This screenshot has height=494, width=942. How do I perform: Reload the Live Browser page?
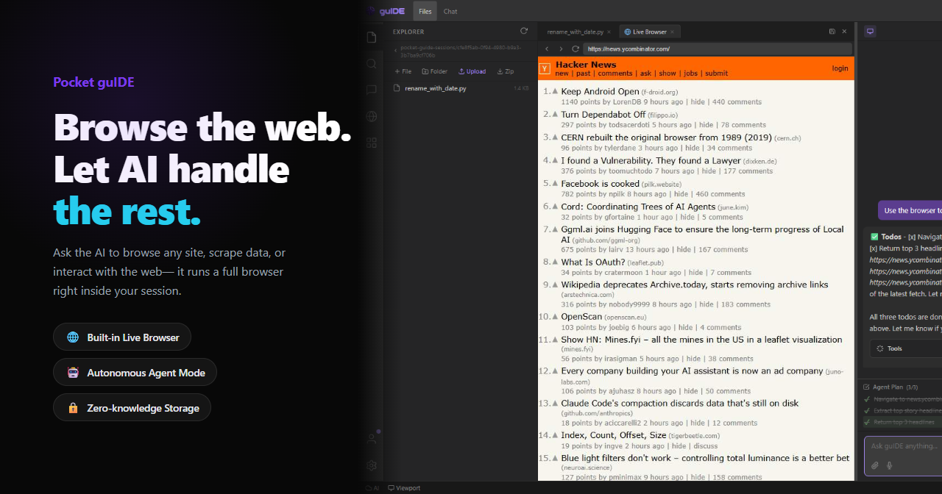(x=575, y=49)
